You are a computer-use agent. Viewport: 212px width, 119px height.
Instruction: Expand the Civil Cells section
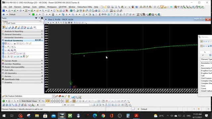click(22, 70)
